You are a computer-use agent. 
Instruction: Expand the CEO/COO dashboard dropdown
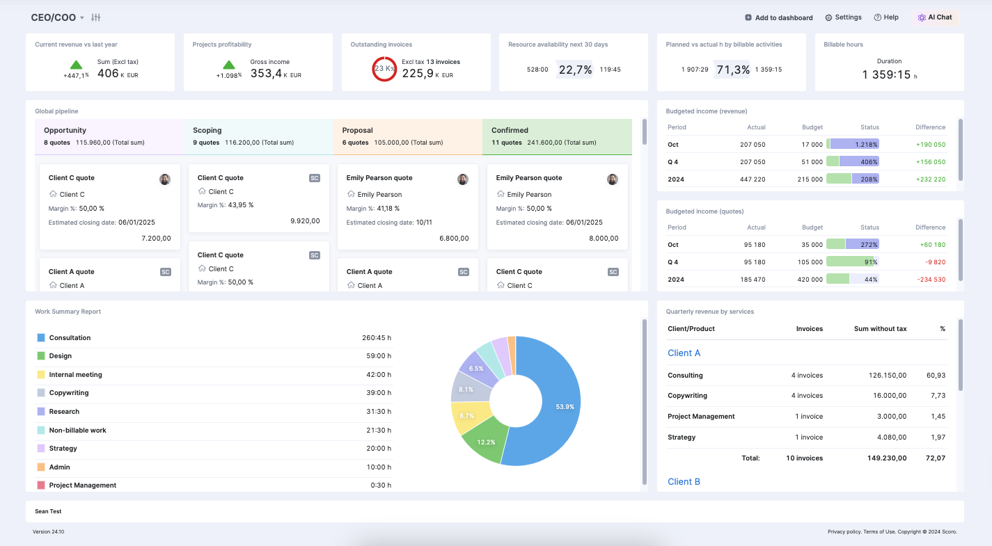point(81,18)
